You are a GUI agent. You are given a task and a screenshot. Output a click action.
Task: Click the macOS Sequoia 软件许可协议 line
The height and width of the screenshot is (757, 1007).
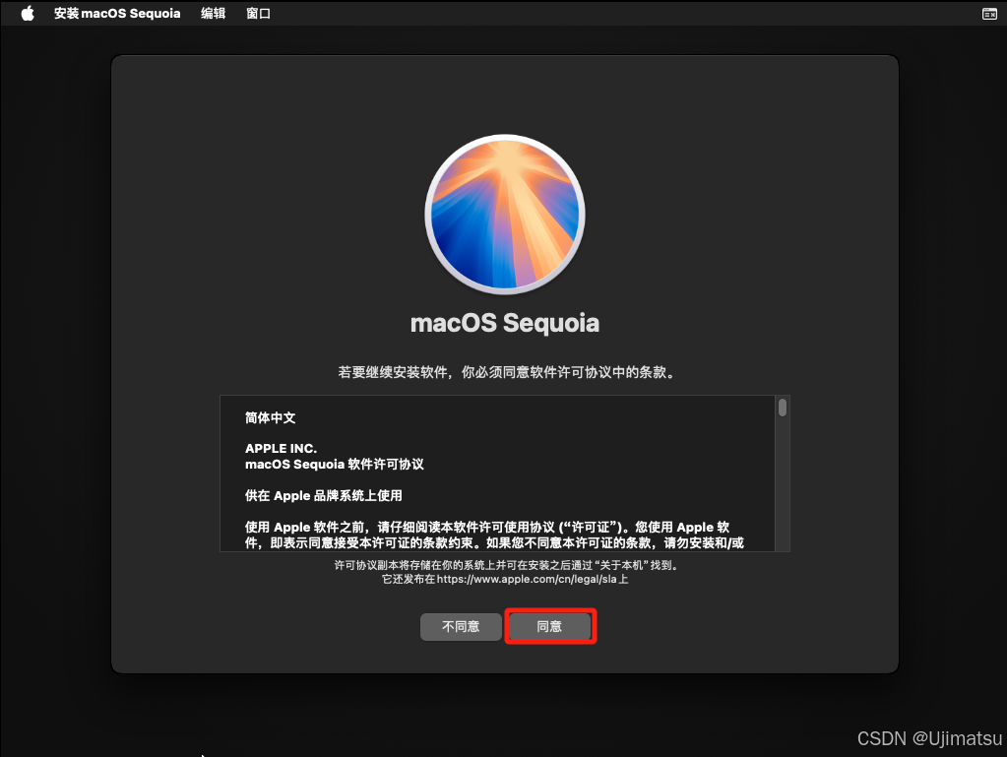pyautogui.click(x=334, y=465)
